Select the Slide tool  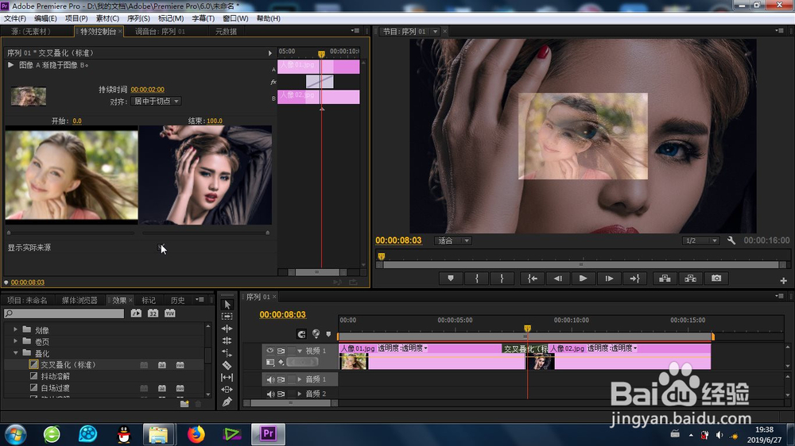click(x=227, y=390)
